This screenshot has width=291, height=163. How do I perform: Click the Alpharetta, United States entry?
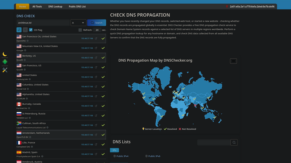pos(61,96)
